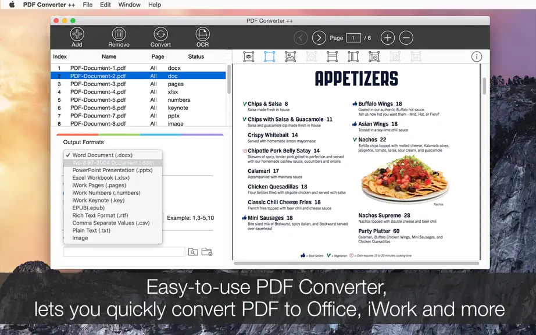Viewport: 536px width, 335px height.
Task: Activate the blue rectangle selection tool
Action: 269,57
